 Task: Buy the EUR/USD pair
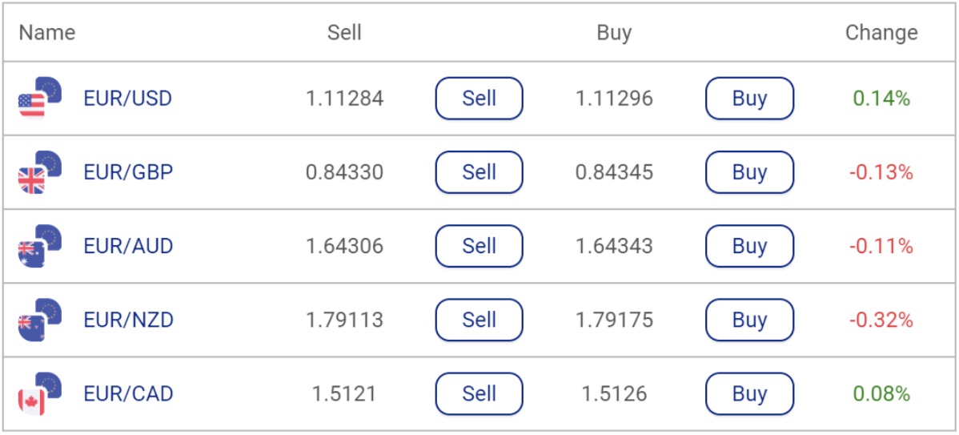click(x=750, y=98)
